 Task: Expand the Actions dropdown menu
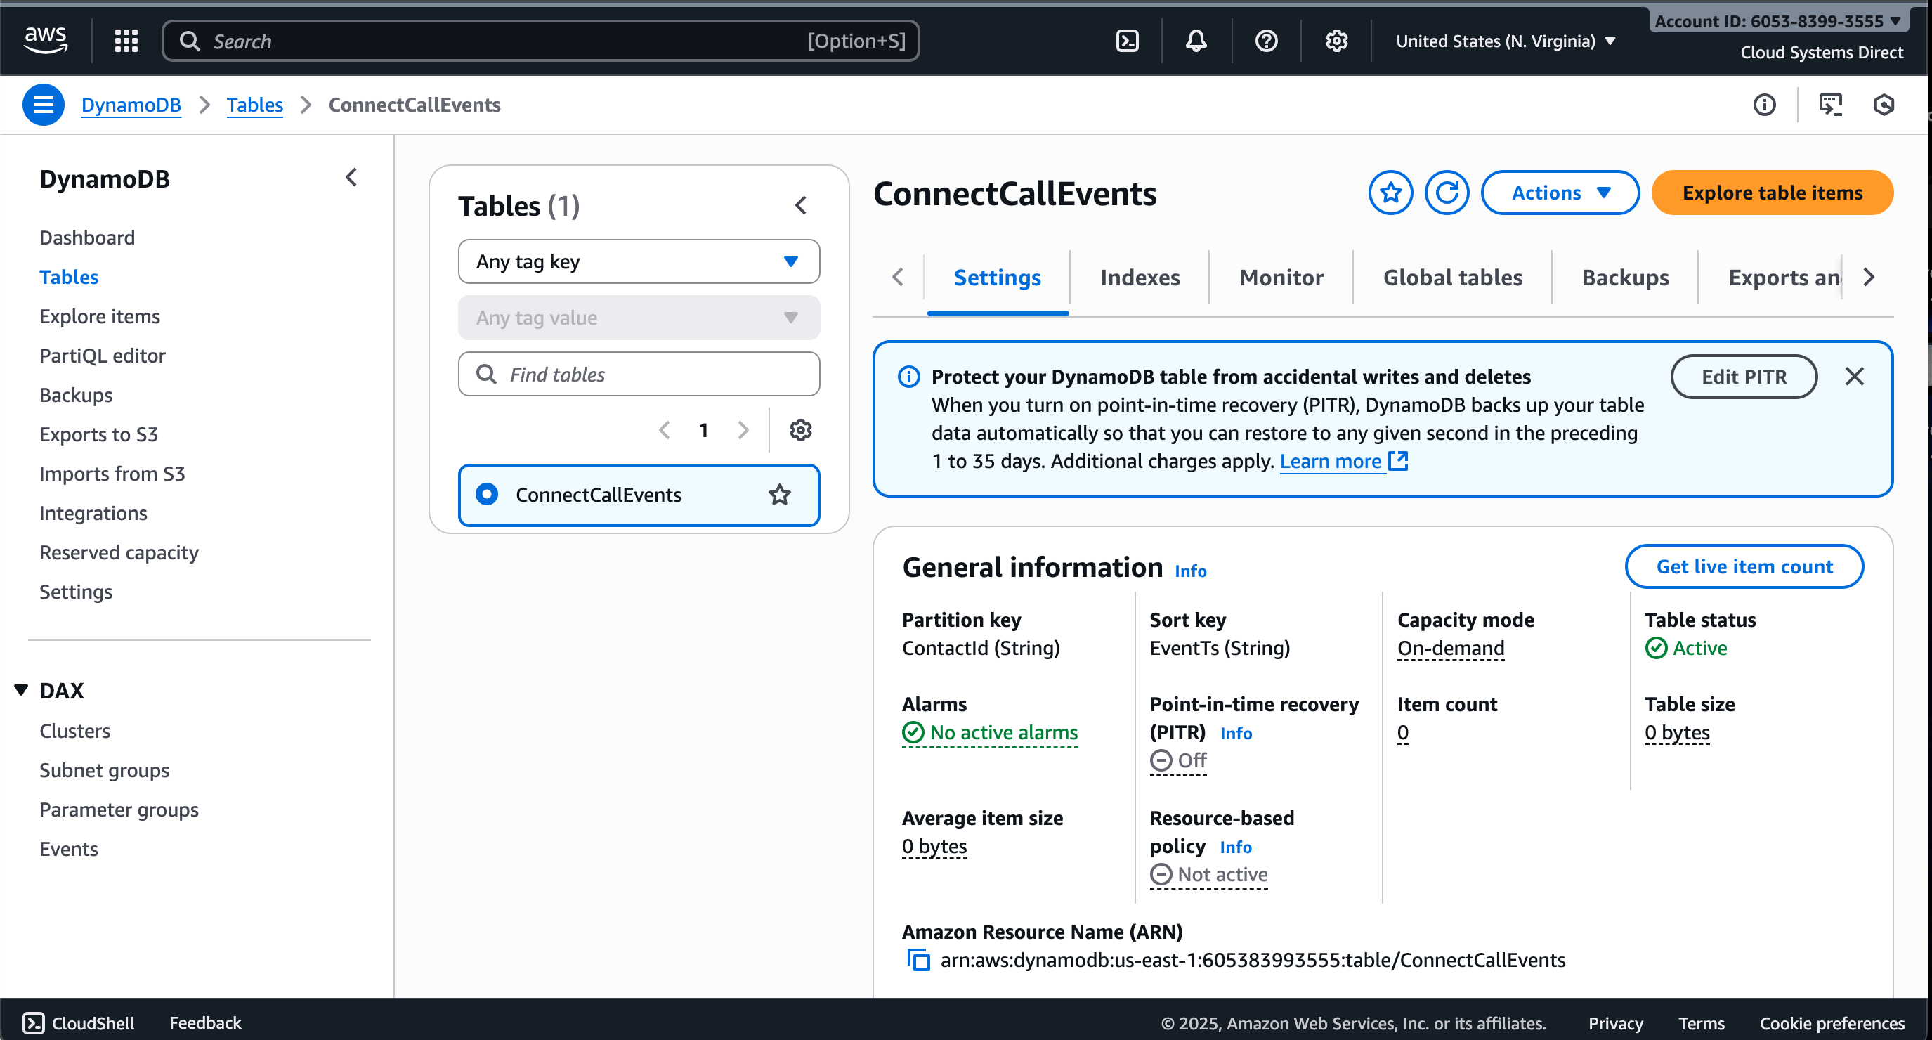coord(1560,193)
